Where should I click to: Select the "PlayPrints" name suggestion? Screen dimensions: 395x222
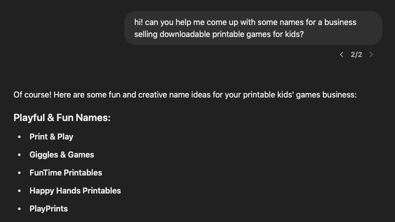pyautogui.click(x=49, y=208)
